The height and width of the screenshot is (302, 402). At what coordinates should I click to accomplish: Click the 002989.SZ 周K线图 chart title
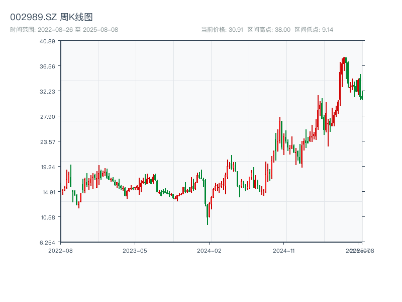coord(51,17)
